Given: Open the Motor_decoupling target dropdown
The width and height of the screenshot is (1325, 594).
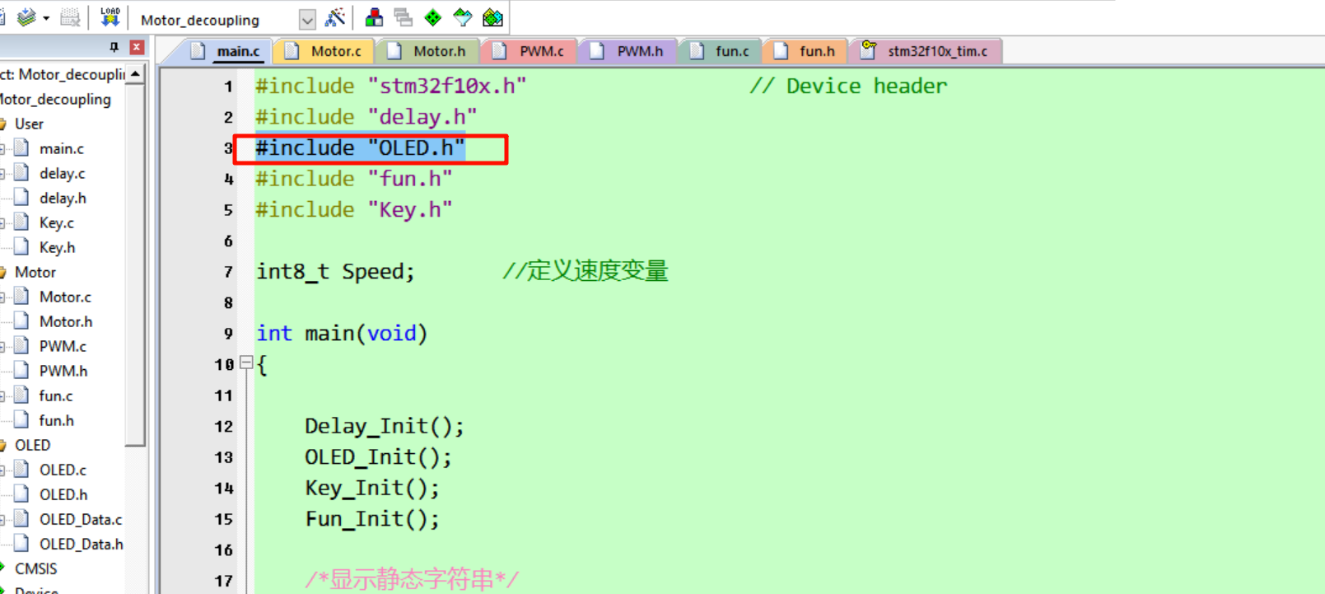Looking at the screenshot, I should [307, 19].
